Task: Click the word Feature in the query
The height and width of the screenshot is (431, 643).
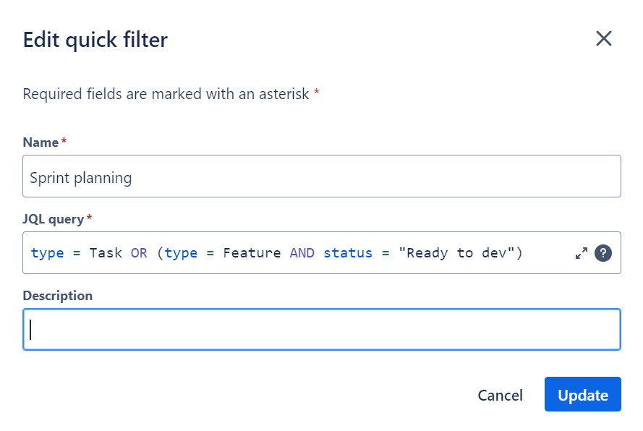Action: coord(252,253)
